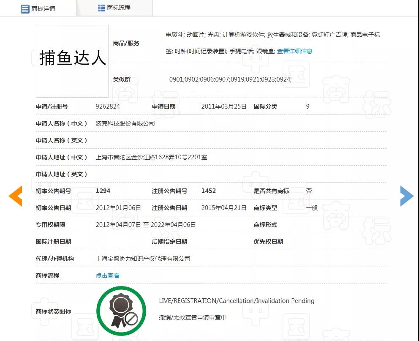
Task: Click the blue list icon beside 商标详情
Action: tap(25, 9)
